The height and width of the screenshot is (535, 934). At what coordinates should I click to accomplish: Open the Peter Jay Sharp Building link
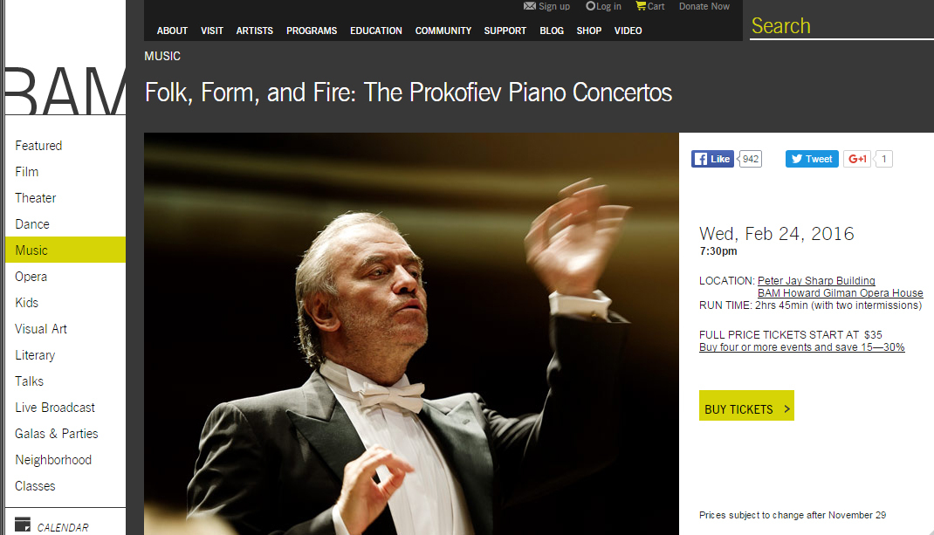[x=816, y=281]
